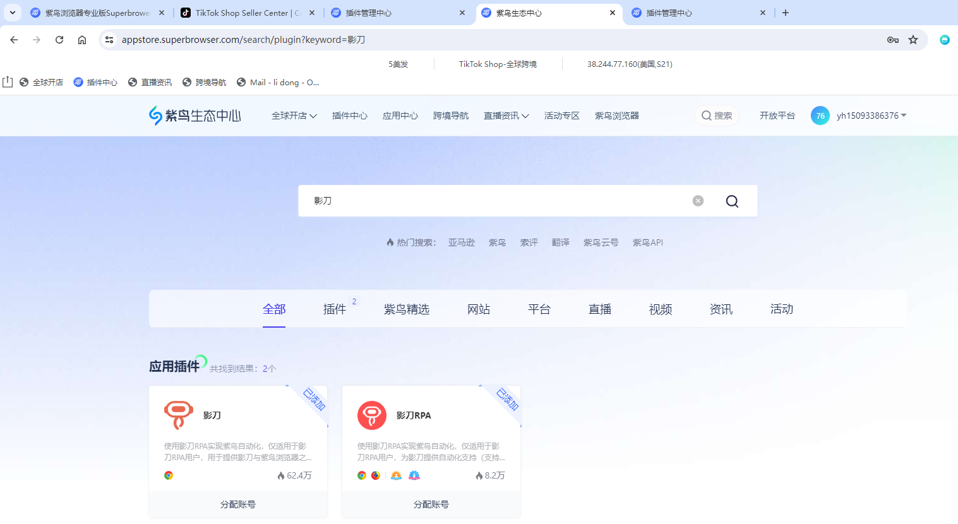
Task: Go forward to the next page
Action: 37,40
